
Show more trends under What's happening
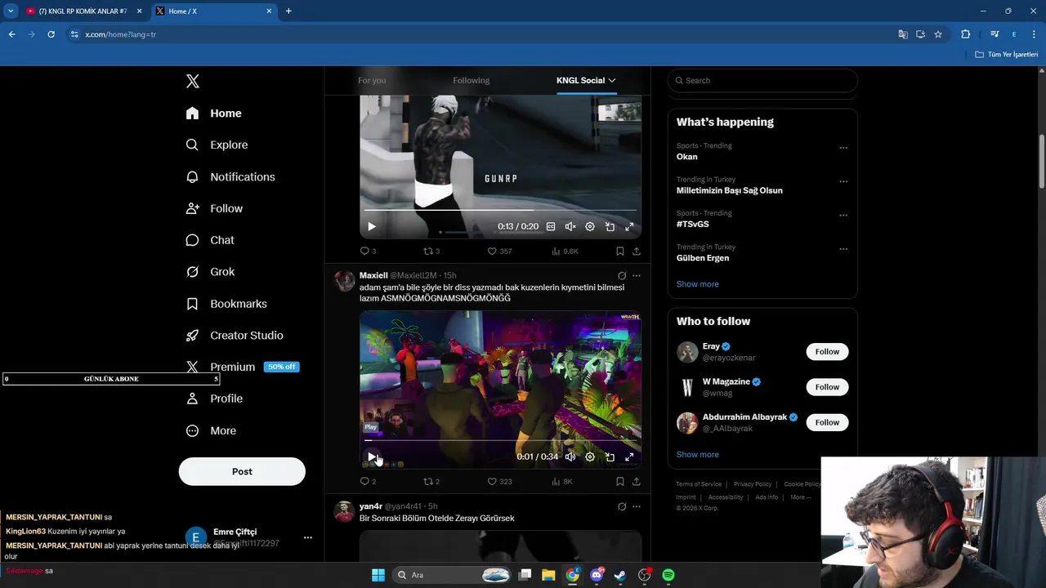click(x=698, y=284)
